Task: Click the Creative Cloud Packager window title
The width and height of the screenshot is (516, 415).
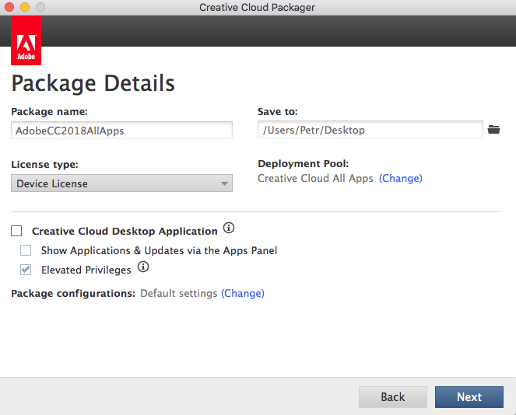Action: click(x=257, y=7)
